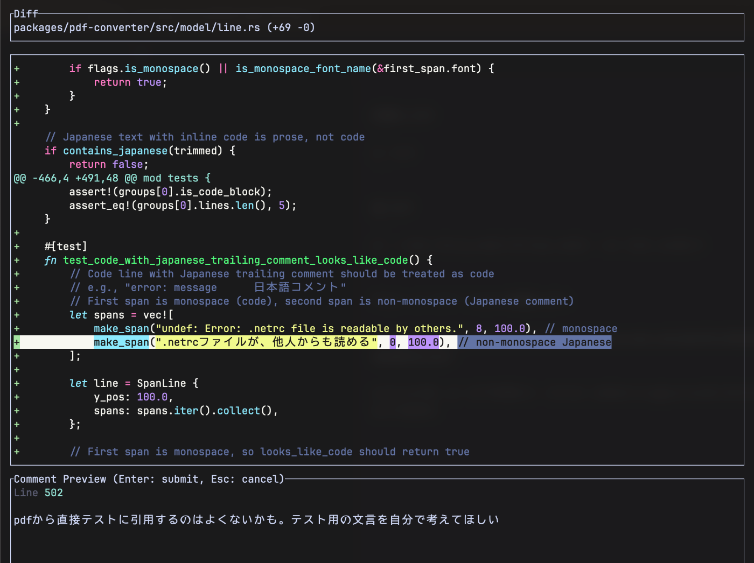The width and height of the screenshot is (754, 563).
Task: Click the "if contains_japanese(trimmed) {" line
Action: (140, 151)
